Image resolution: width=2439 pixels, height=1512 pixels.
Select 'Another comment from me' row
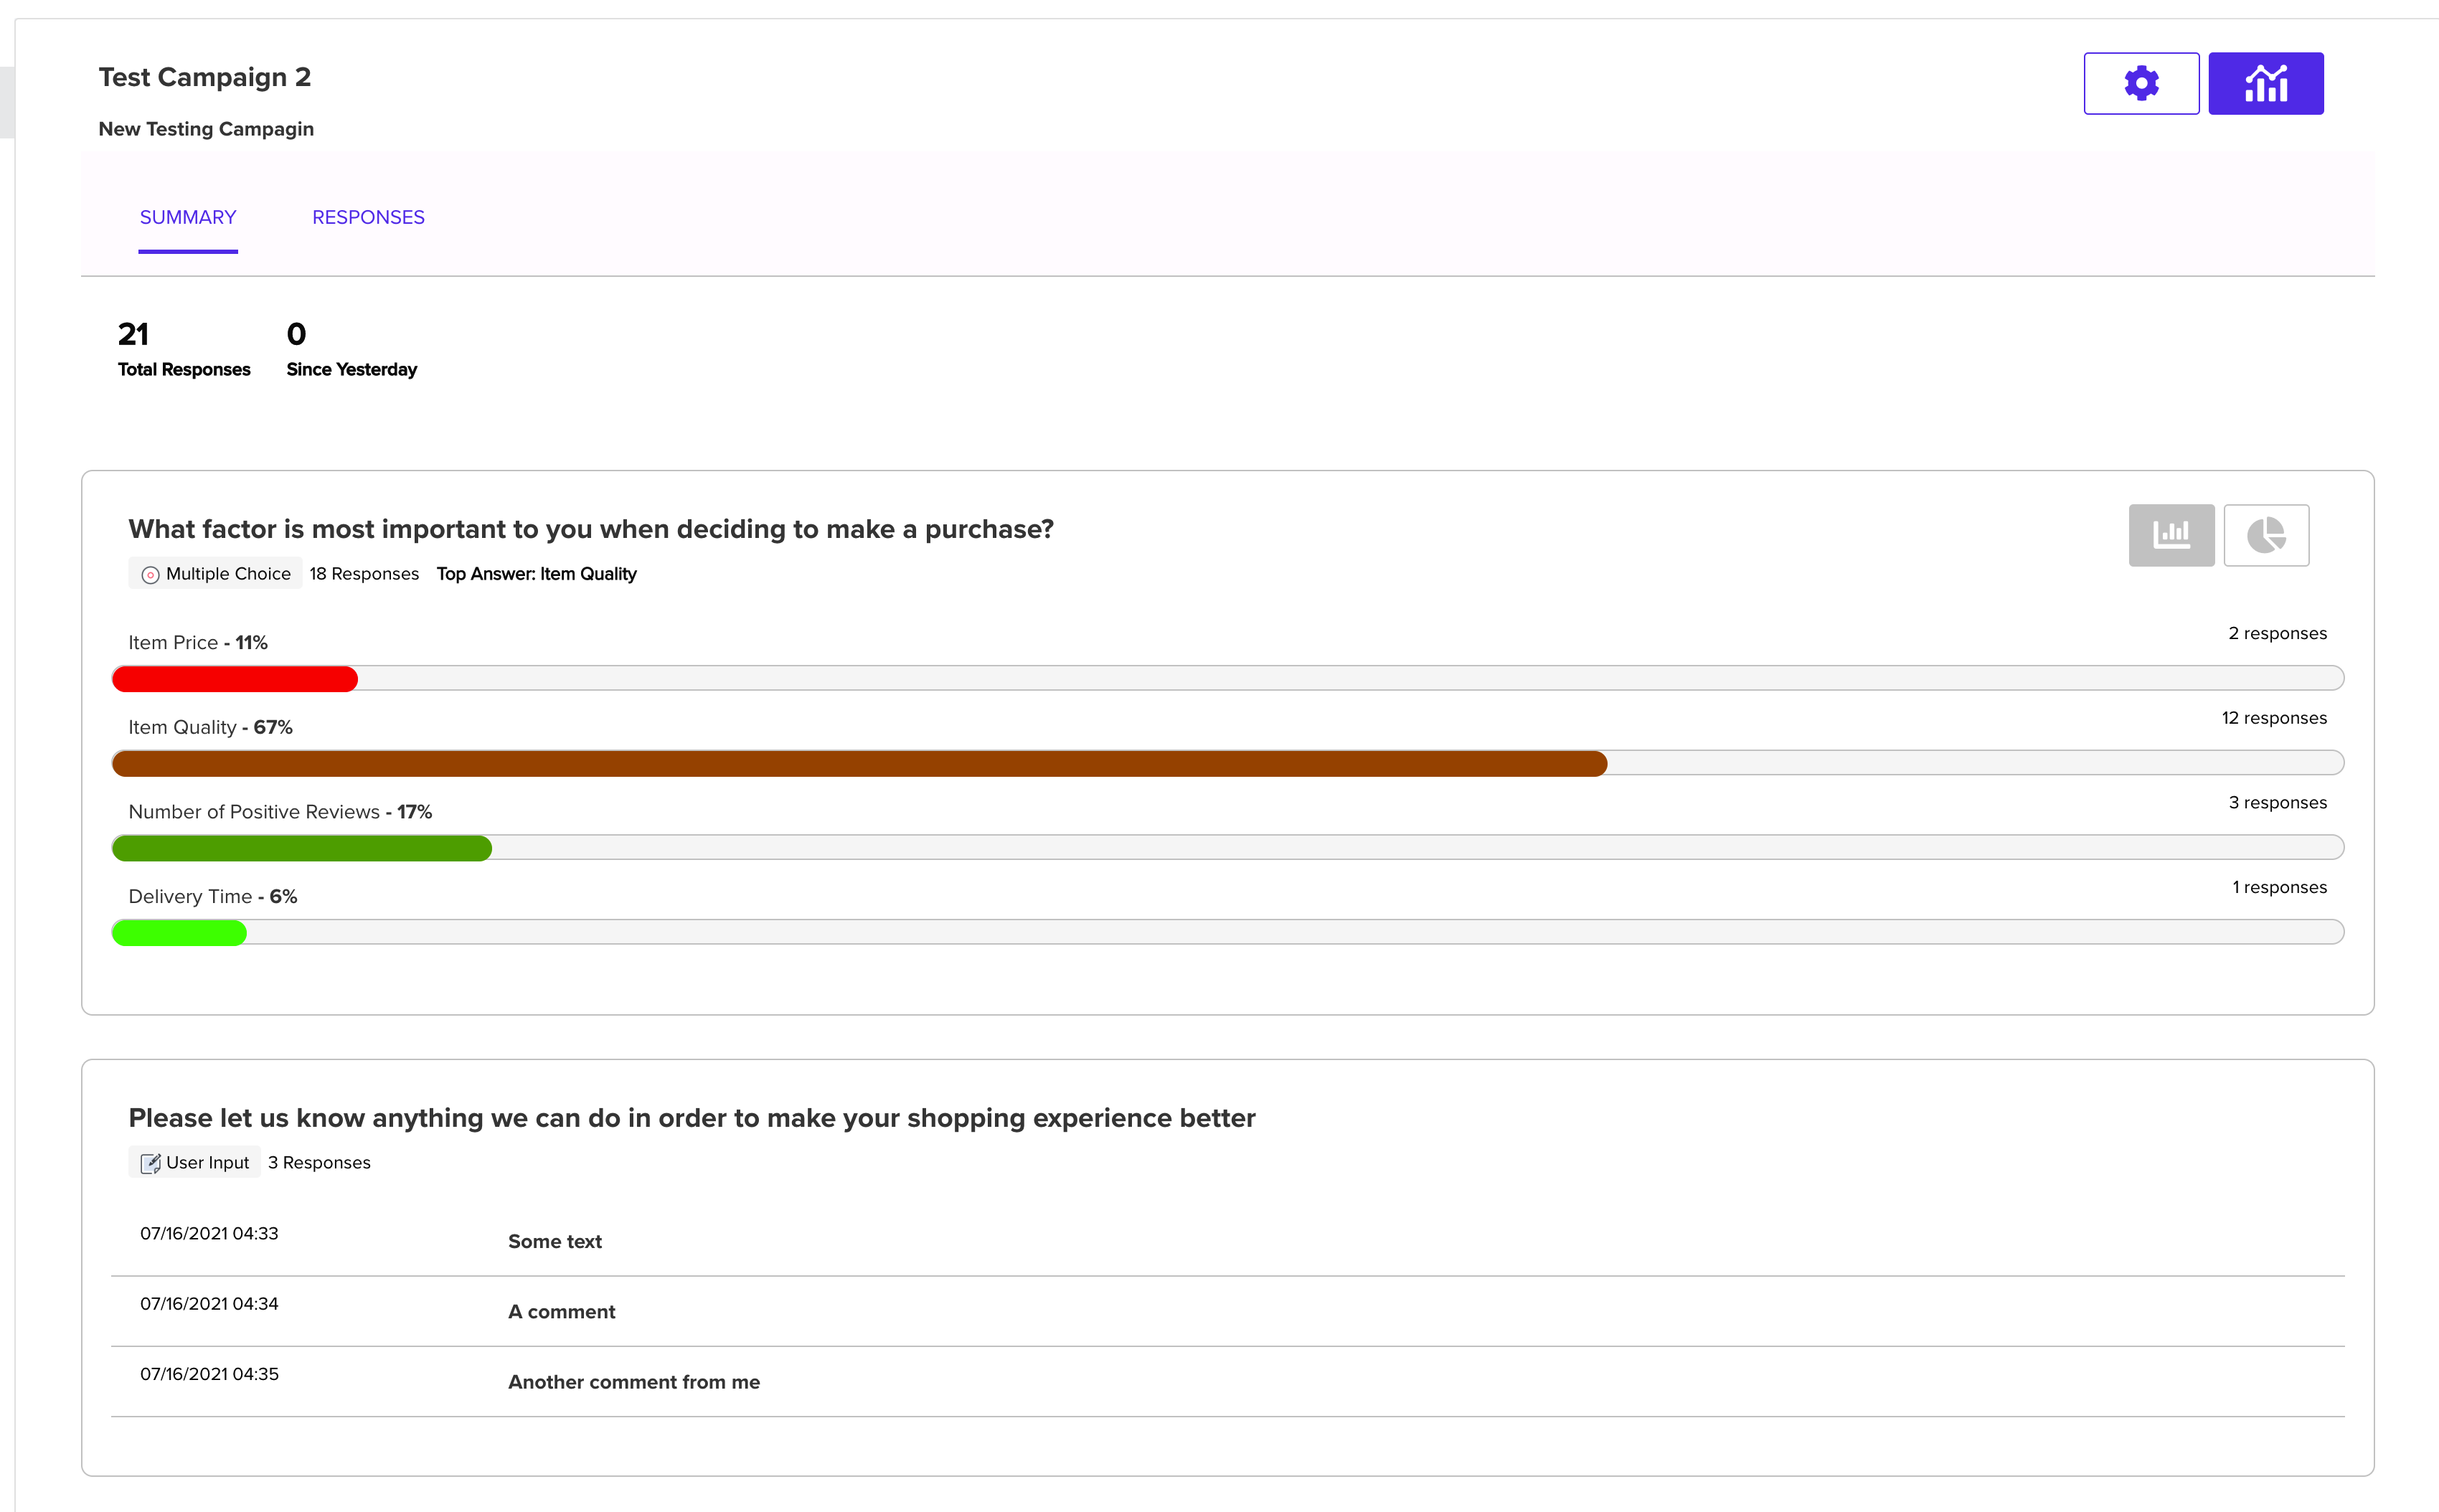point(1227,1381)
